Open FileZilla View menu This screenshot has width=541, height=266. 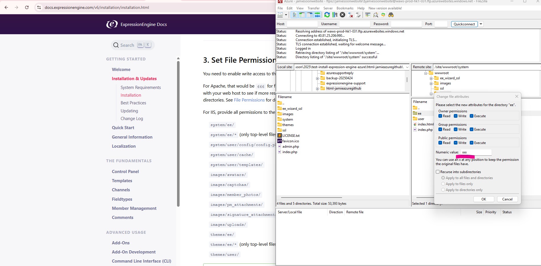(x=300, y=8)
